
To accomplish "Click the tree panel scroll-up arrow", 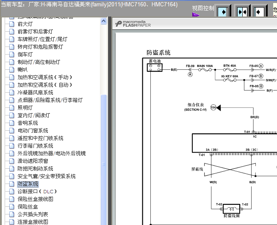I will point(103,21).
